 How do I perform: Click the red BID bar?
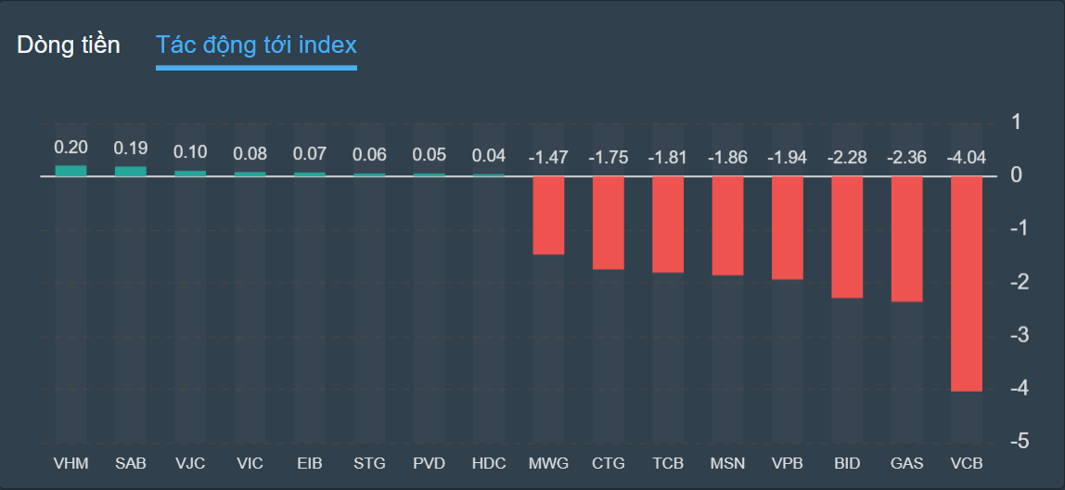[x=847, y=237]
